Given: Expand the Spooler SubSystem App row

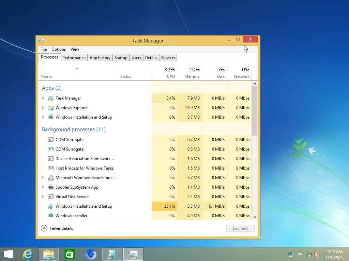Looking at the screenshot, I should (43, 187).
